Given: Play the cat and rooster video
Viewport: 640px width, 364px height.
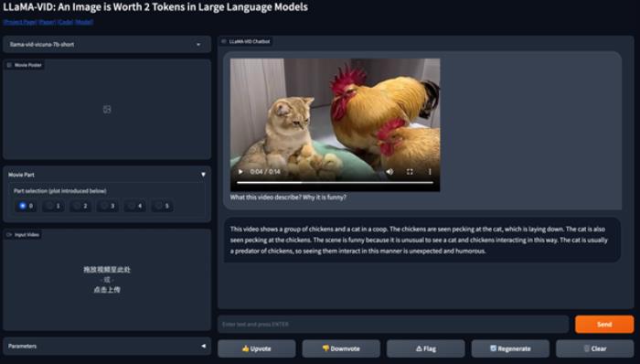Looking at the screenshot, I should point(240,172).
